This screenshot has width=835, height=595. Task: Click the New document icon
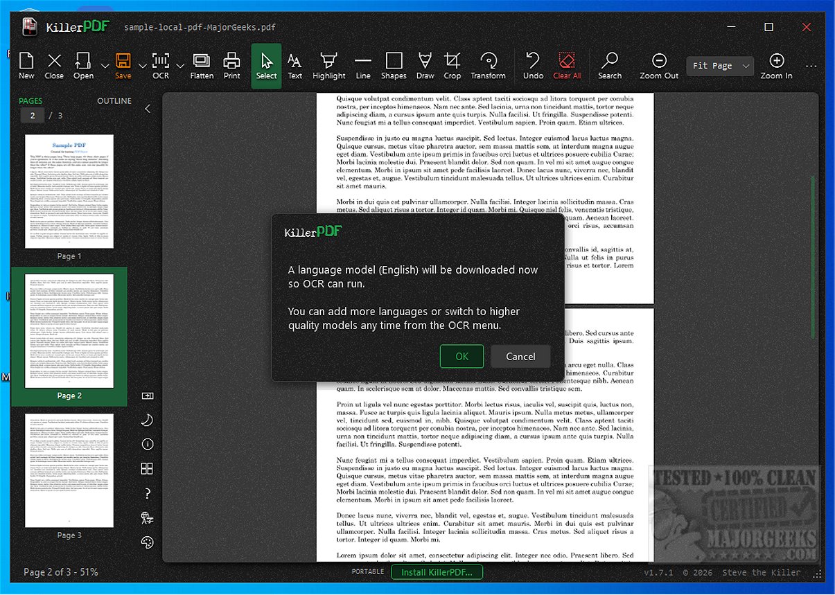(26, 66)
